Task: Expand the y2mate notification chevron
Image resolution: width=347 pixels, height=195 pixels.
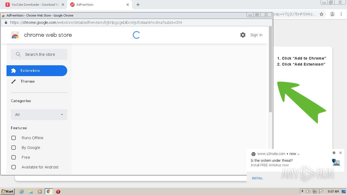Action: [298, 154]
